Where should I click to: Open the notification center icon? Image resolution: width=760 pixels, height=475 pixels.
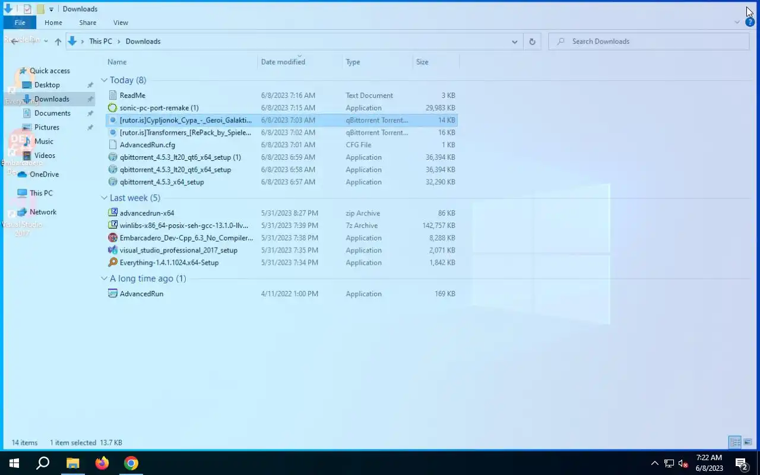(x=742, y=463)
